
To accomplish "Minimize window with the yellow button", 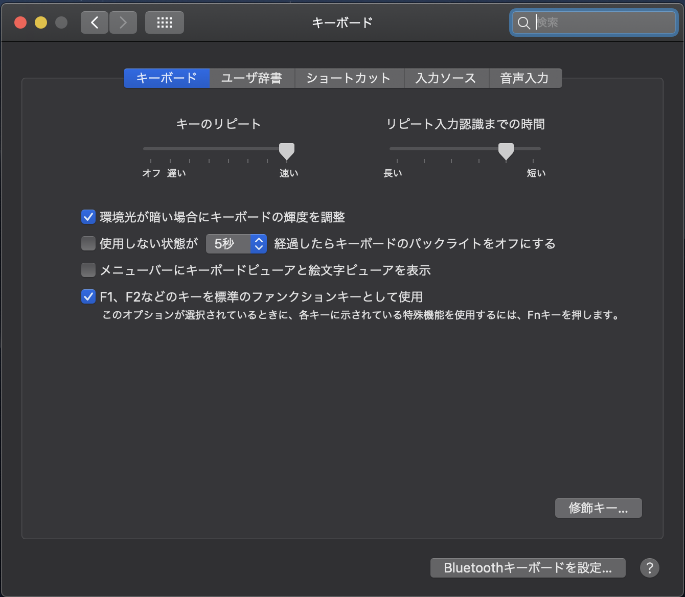I will (41, 22).
